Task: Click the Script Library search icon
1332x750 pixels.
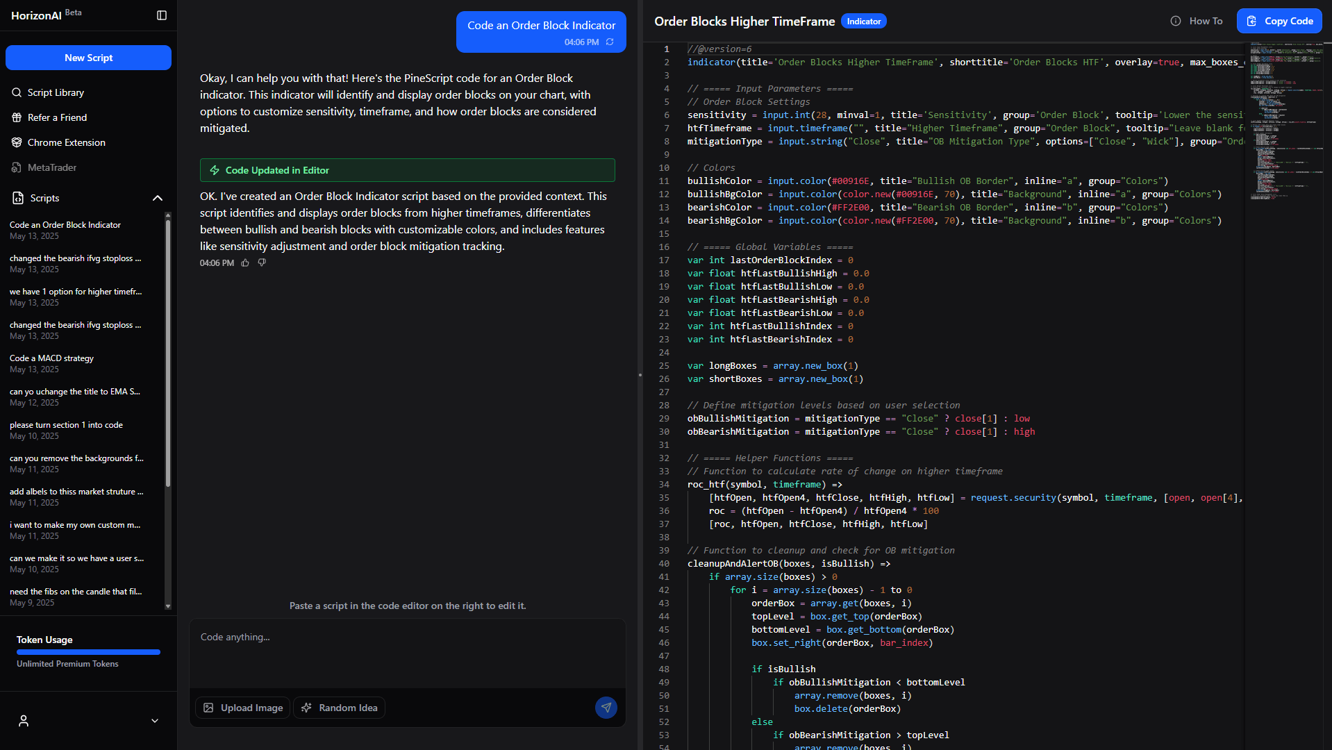Action: coord(17,92)
